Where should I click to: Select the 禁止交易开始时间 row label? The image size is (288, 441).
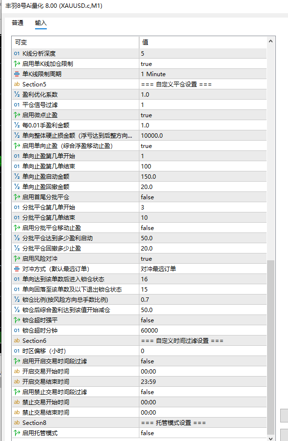point(46,402)
